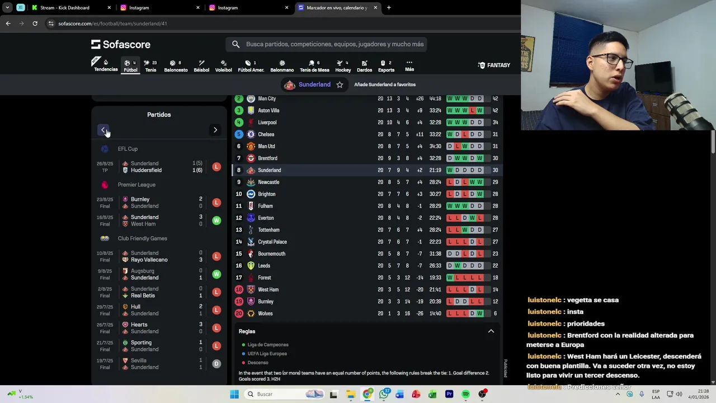Open the Balonmano sport category
Screen dimensions: 716x403
tap(282, 65)
